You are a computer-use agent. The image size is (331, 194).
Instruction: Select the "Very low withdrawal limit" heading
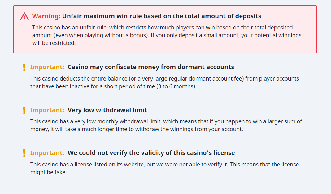pyautogui.click(x=107, y=110)
